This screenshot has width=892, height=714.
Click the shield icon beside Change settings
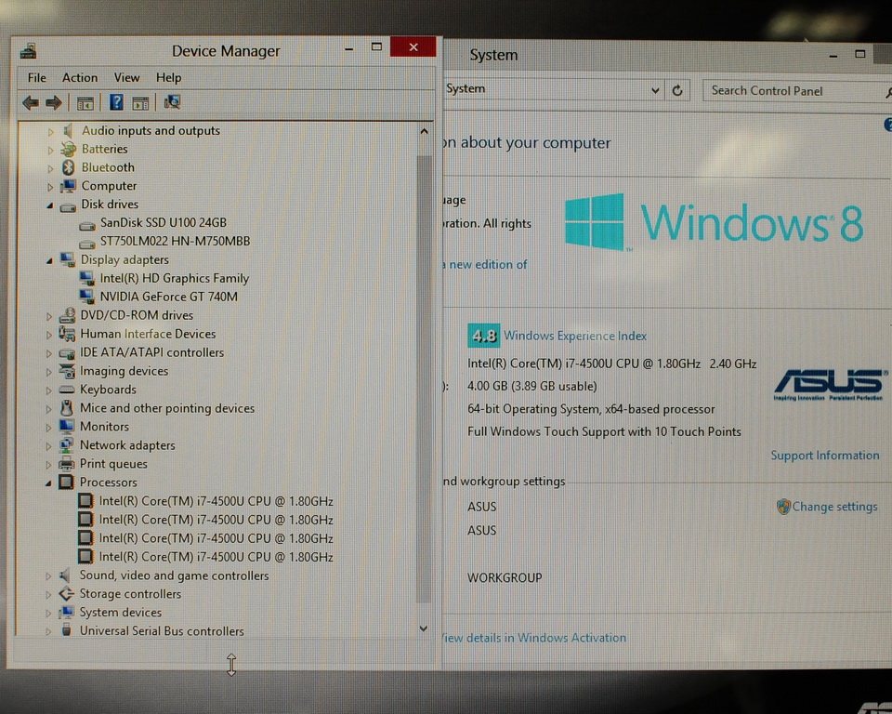pyautogui.click(x=783, y=506)
